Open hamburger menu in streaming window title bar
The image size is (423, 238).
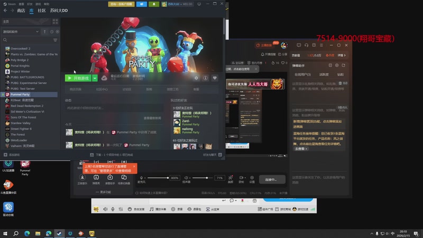[x=321, y=45]
